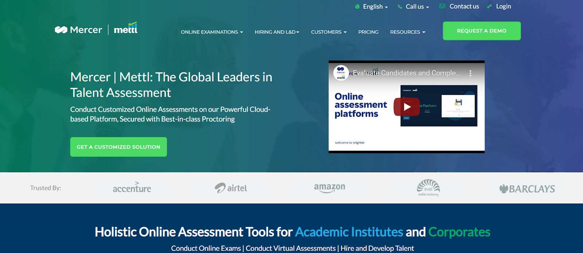The height and width of the screenshot is (253, 583).
Task: Expand the Hiring and L&D menu
Action: point(277,32)
